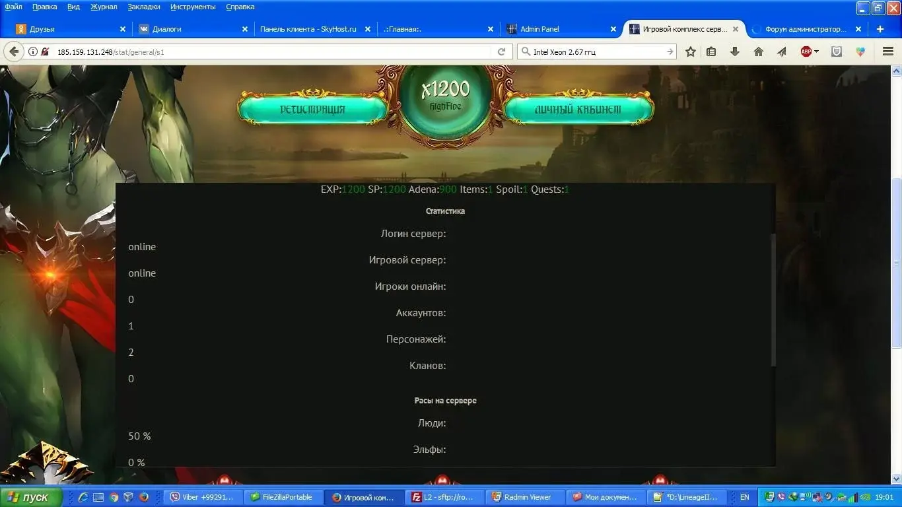Click the paper plane send icon

click(x=782, y=51)
